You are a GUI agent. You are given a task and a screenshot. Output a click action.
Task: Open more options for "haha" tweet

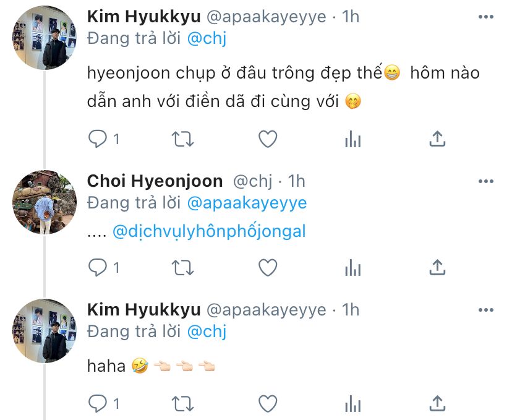point(486,309)
